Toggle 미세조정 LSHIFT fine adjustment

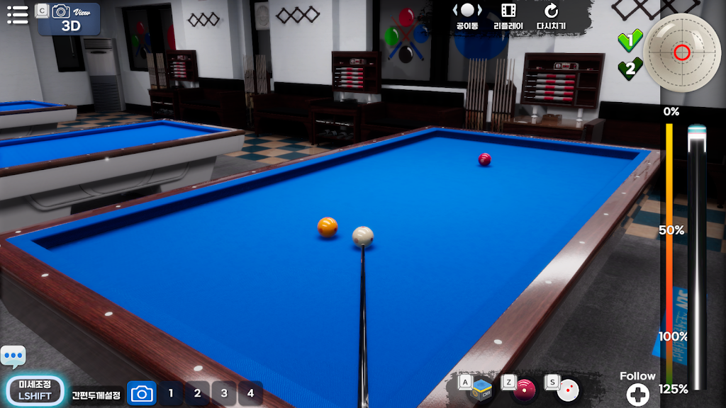coord(35,390)
